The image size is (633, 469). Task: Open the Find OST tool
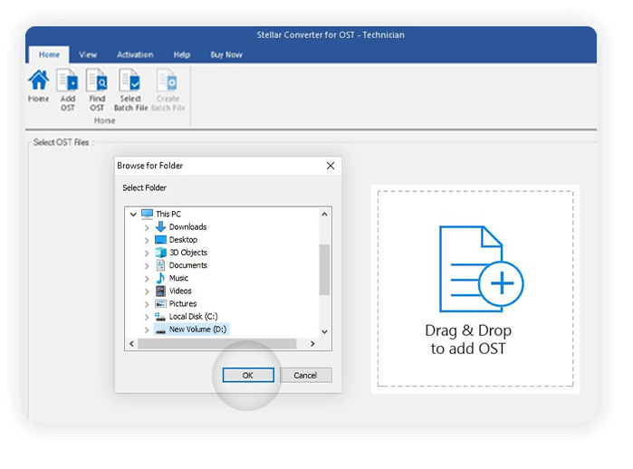pos(97,80)
